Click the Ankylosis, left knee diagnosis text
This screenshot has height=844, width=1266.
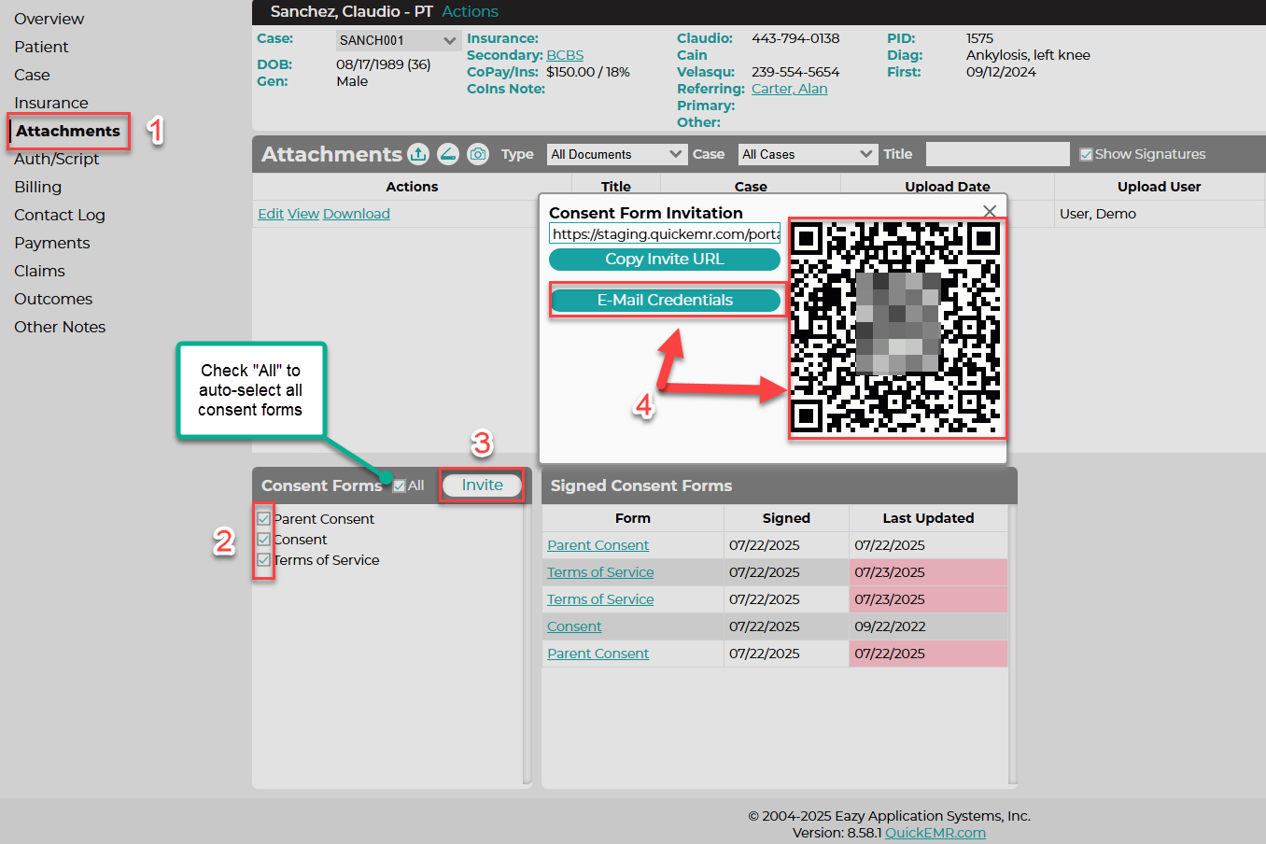[x=1028, y=55]
